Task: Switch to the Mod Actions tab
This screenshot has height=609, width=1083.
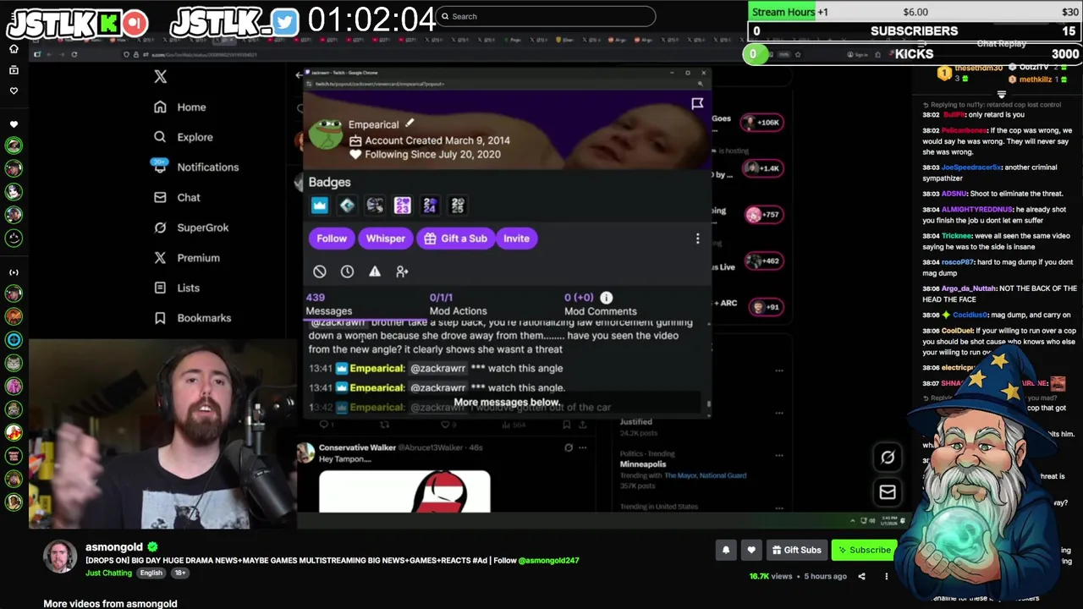Action: pos(458,304)
